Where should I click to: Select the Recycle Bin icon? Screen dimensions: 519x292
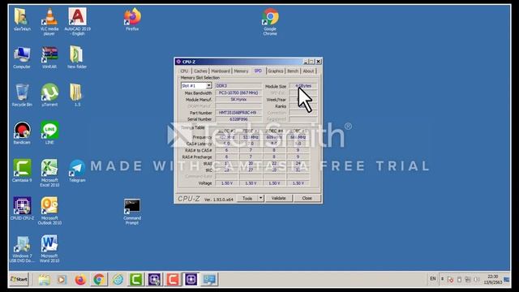[22, 96]
